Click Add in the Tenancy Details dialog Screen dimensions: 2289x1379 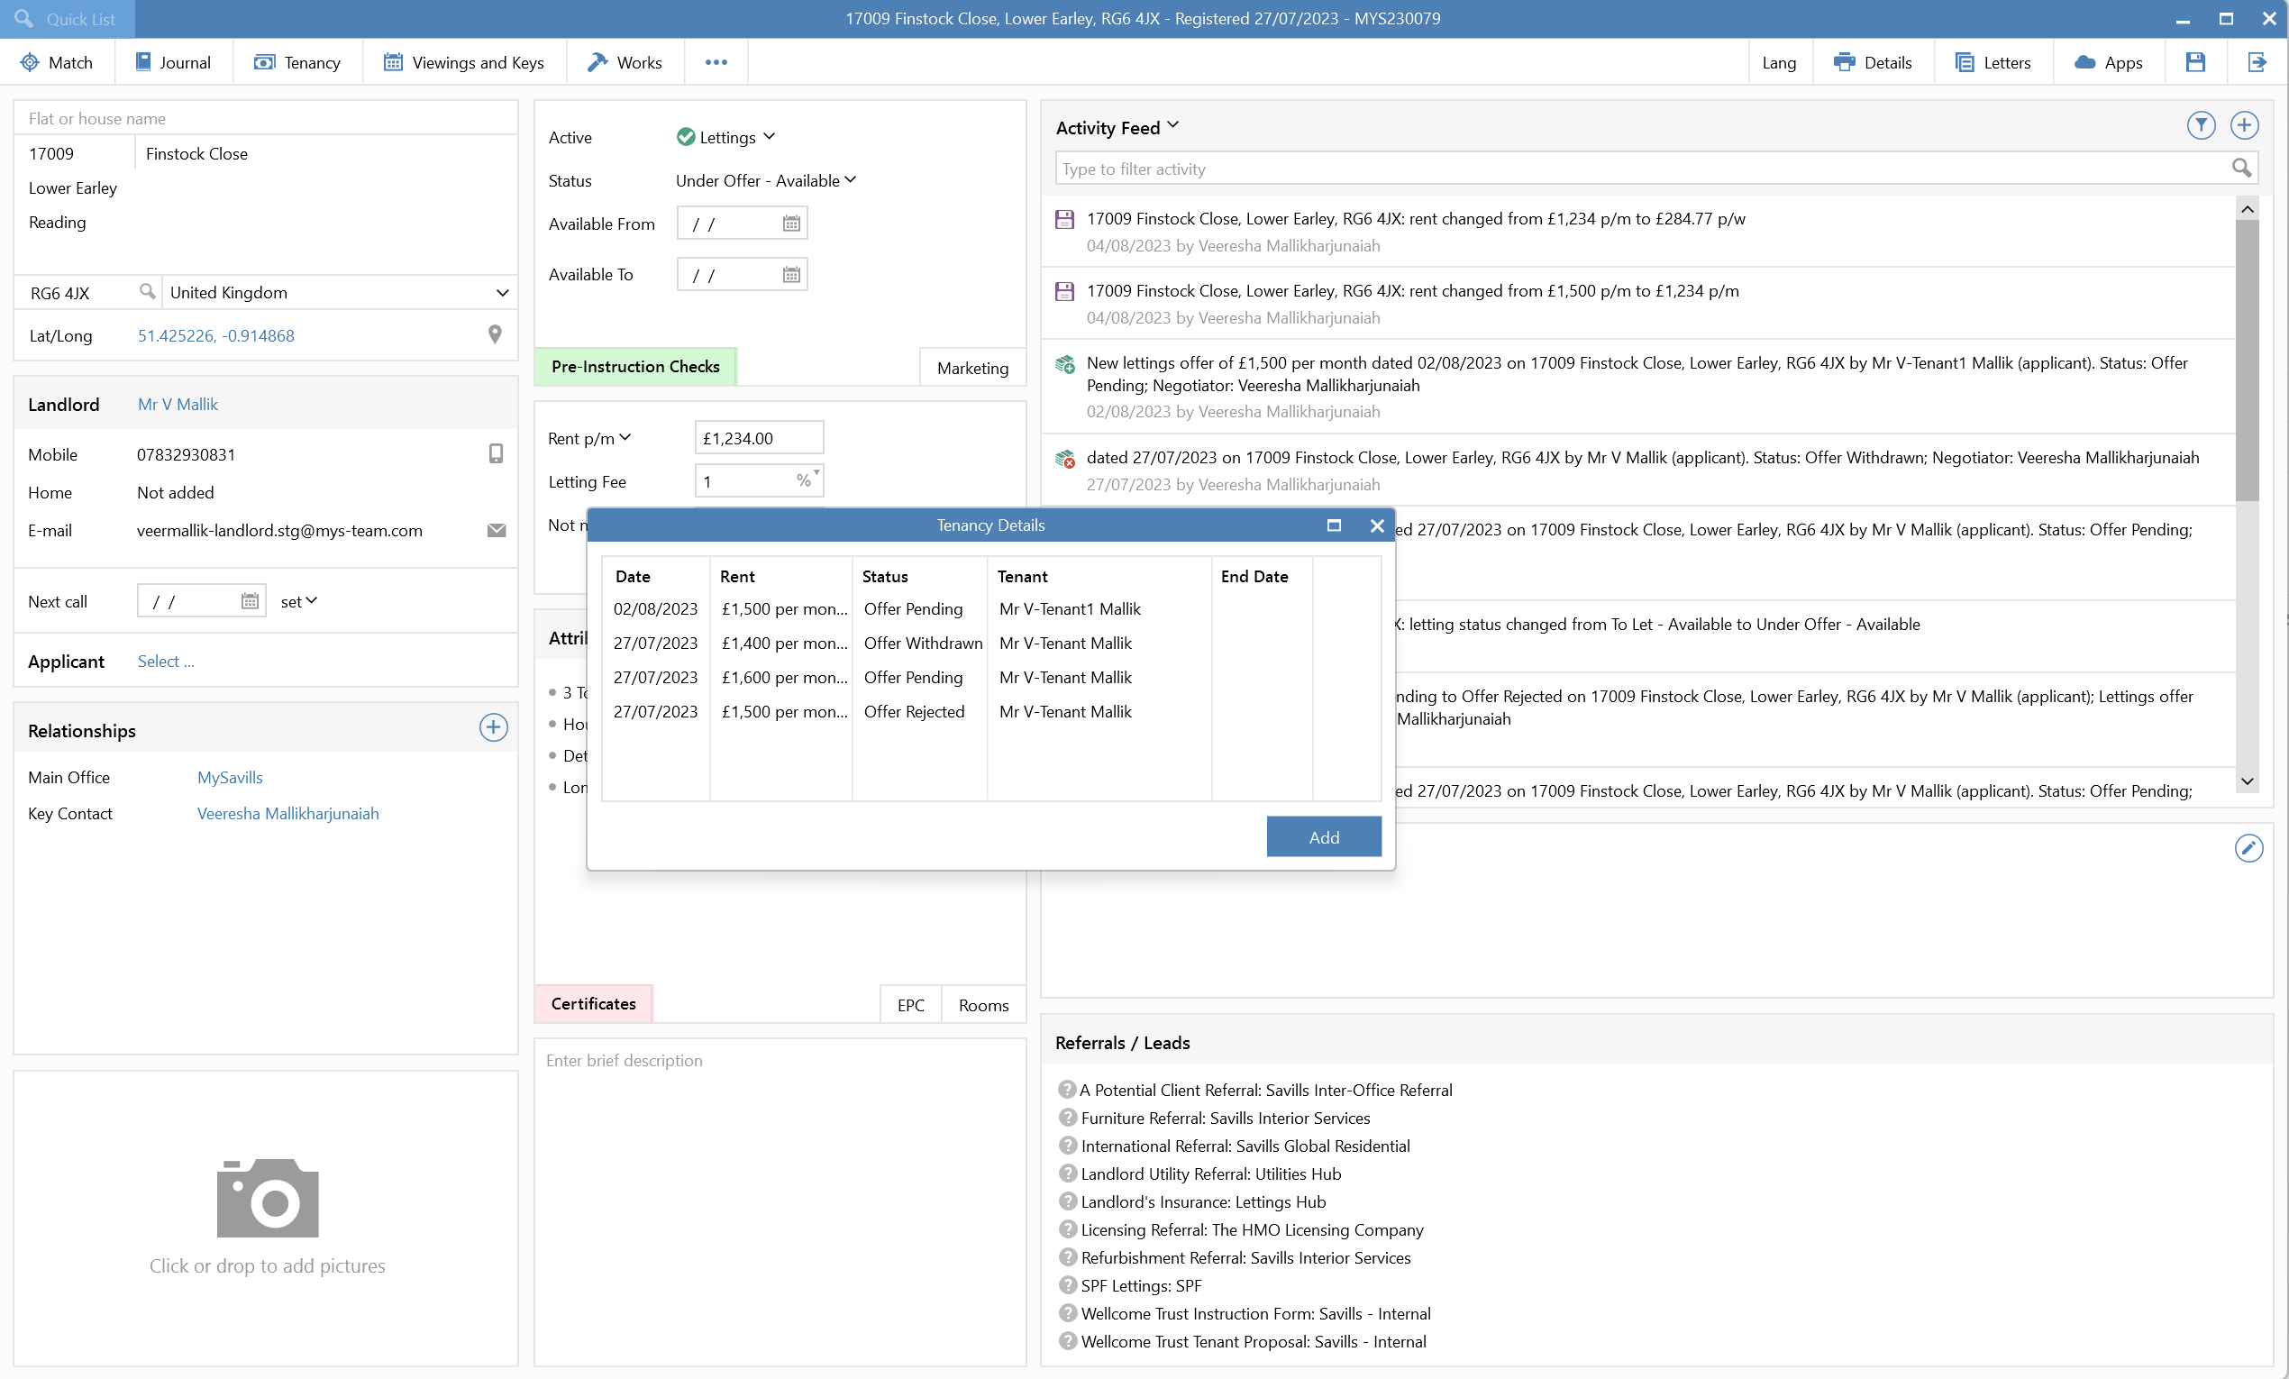[1323, 836]
